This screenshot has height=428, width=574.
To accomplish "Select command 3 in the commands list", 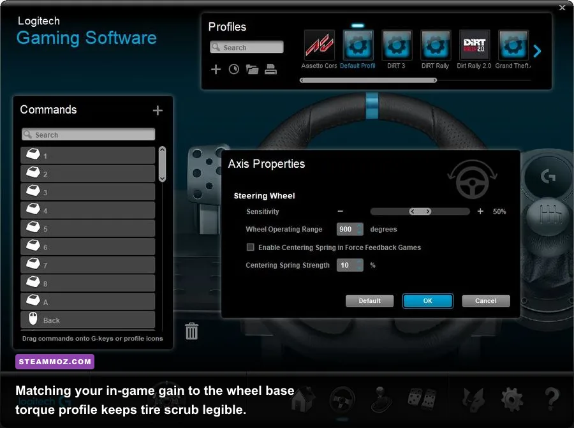I will 88,192.
